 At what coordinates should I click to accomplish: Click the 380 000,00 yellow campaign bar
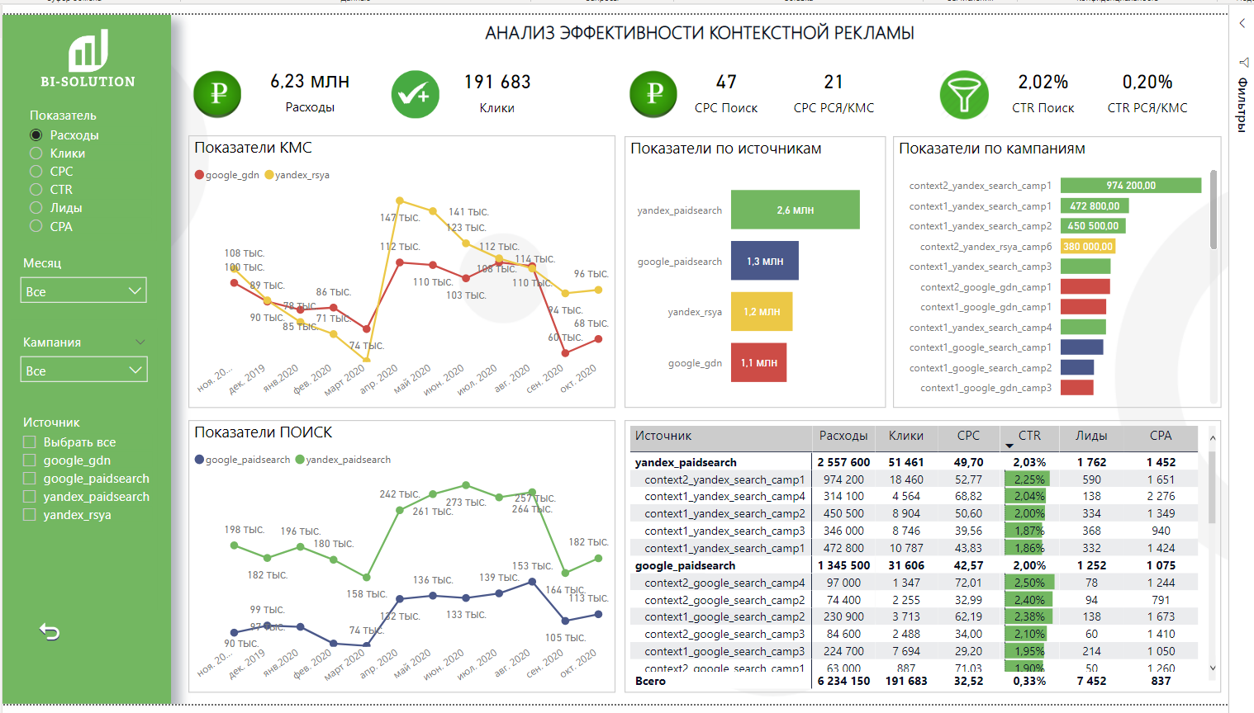click(x=1088, y=246)
